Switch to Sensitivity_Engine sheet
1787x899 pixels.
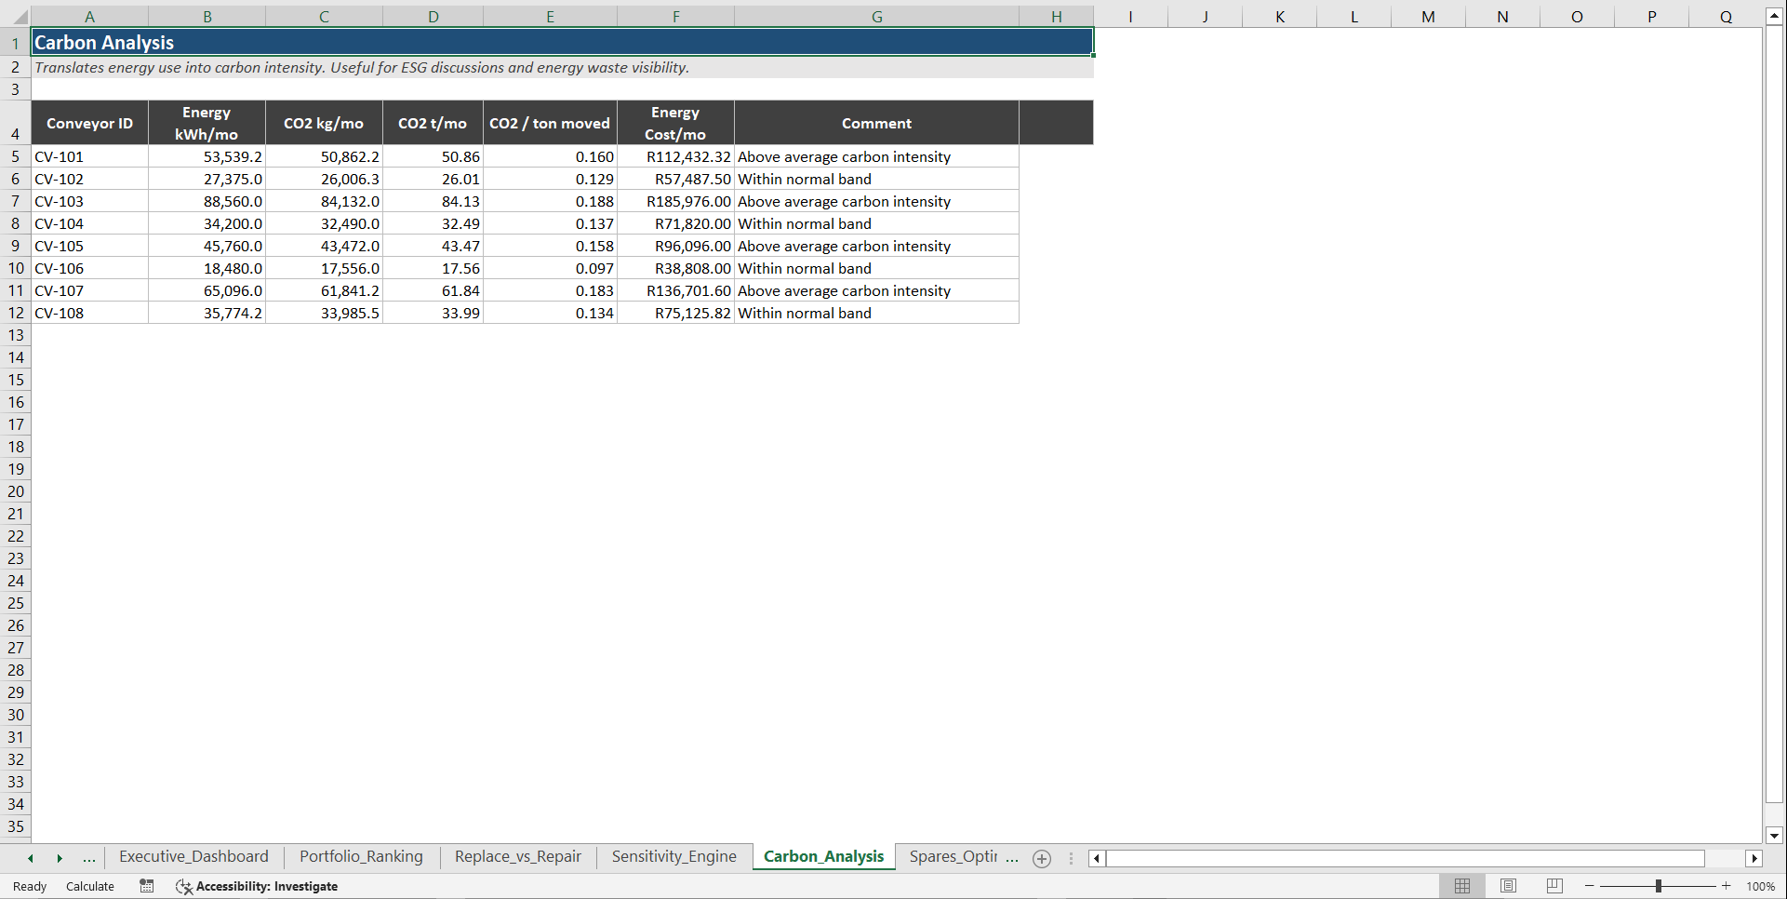pyautogui.click(x=673, y=857)
